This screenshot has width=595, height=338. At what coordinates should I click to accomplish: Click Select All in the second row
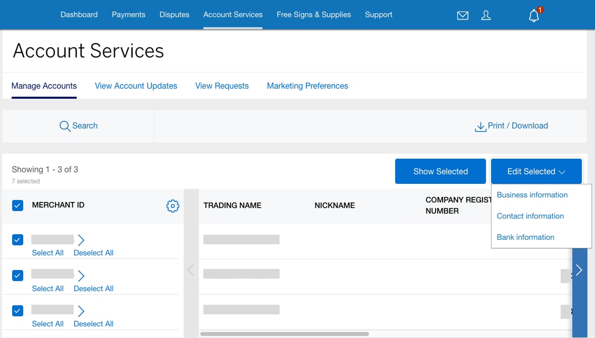click(48, 288)
